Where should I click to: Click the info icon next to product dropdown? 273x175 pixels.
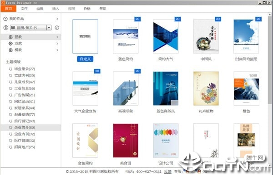click(x=57, y=28)
